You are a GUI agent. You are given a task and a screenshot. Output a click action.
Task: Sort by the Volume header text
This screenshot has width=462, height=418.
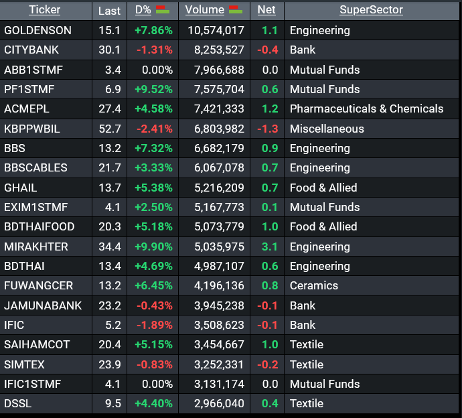pyautogui.click(x=204, y=10)
